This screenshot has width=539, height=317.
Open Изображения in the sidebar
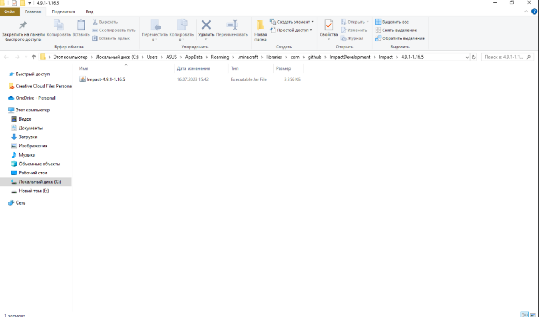pyautogui.click(x=33, y=146)
